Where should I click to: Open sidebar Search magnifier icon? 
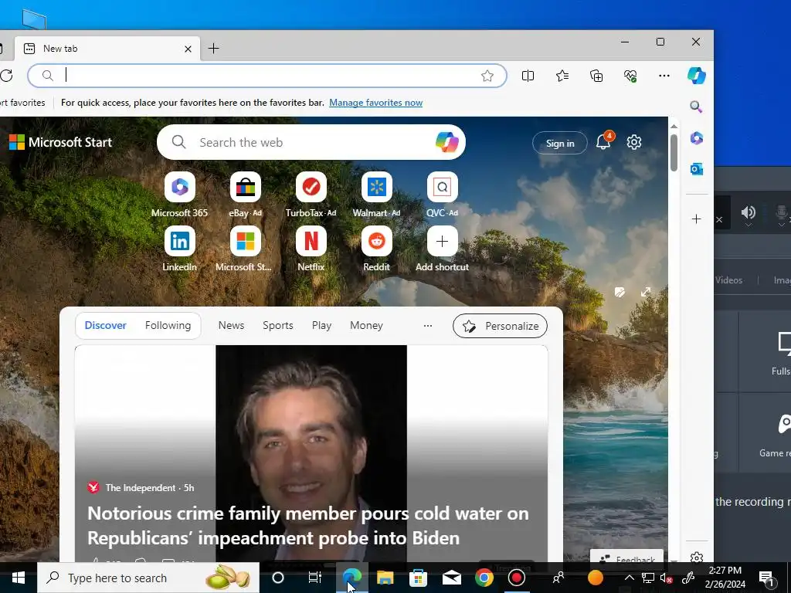click(x=696, y=107)
